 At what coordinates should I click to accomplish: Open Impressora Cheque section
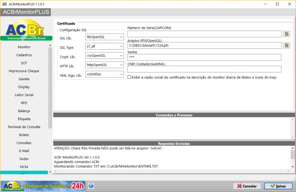point(24,71)
